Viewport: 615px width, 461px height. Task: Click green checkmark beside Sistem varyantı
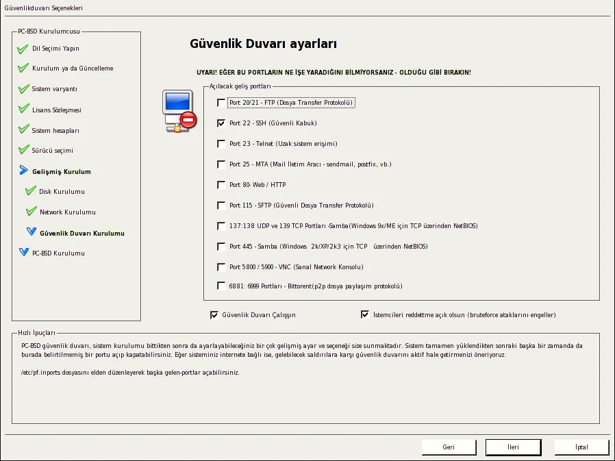tap(23, 88)
